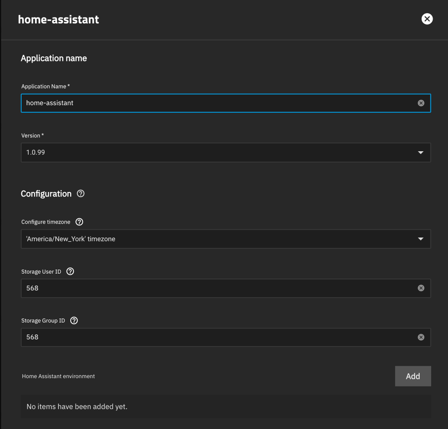Click the Storage User ID field

[x=226, y=288]
